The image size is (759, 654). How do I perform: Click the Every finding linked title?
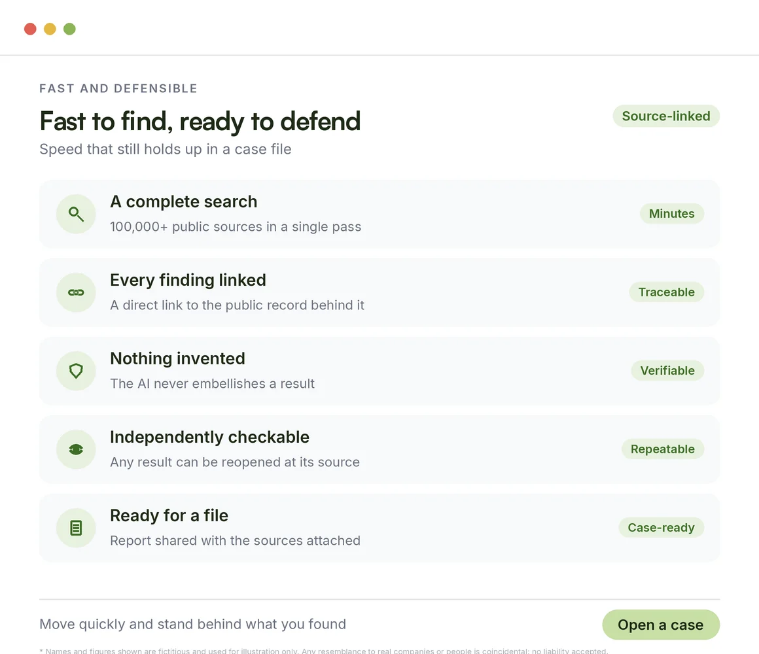click(x=188, y=280)
